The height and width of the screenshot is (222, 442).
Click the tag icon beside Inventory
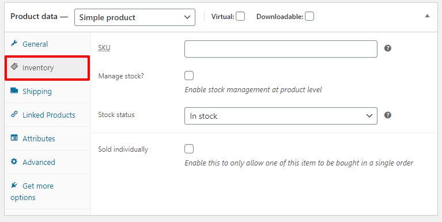[x=14, y=67]
